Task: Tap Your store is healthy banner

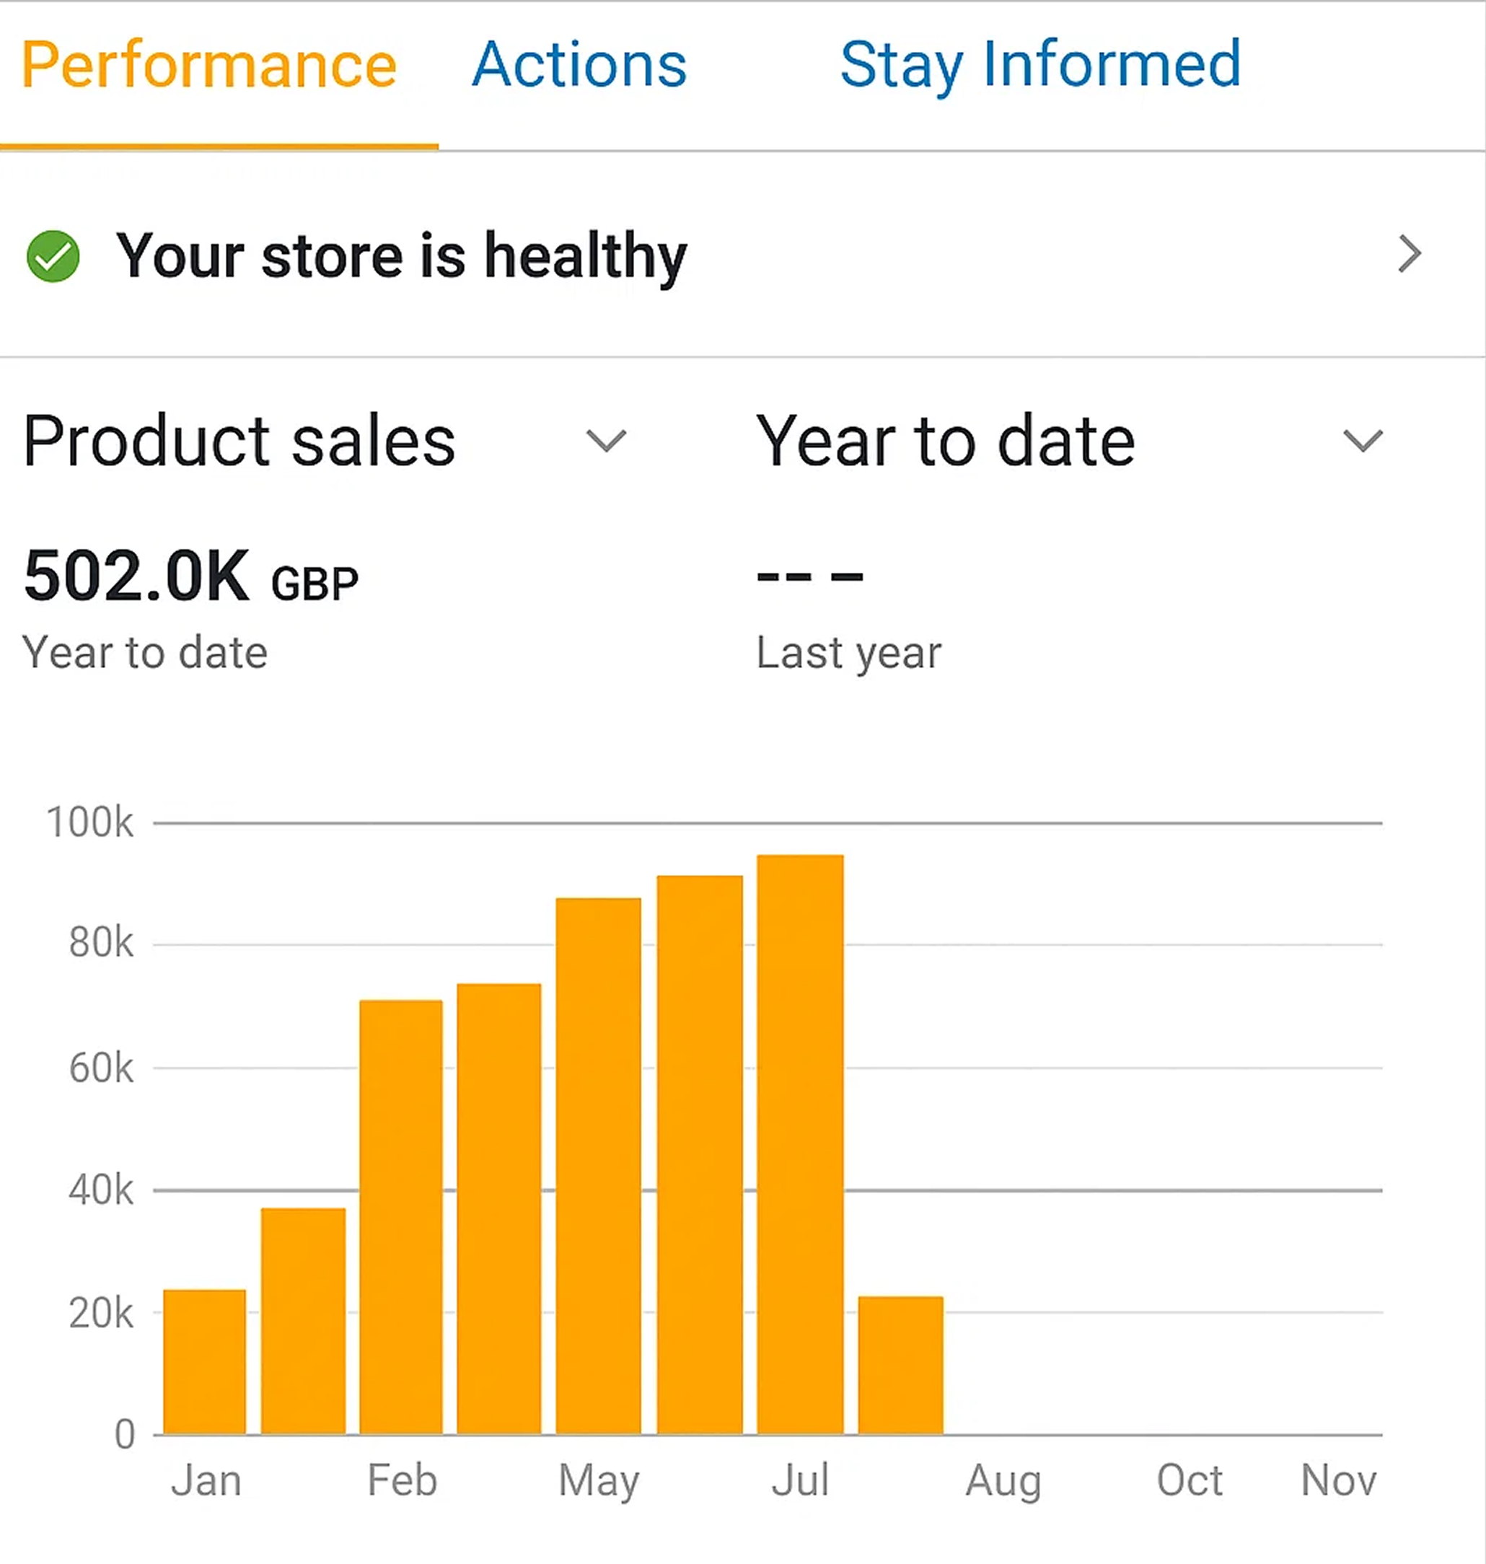Action: 742,255
